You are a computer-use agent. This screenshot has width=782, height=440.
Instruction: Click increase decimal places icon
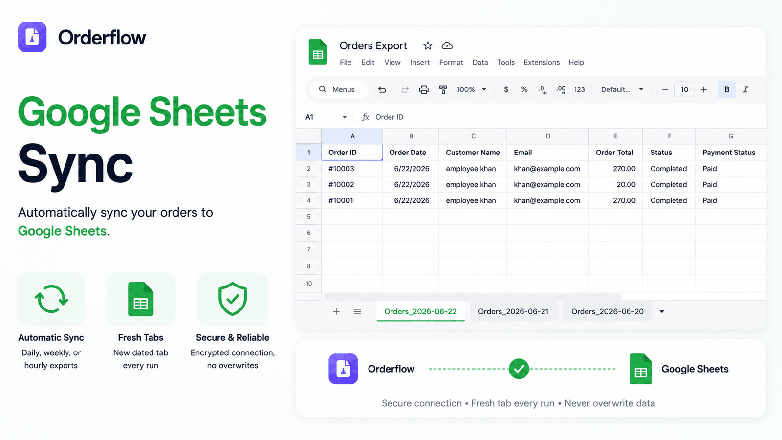point(561,89)
